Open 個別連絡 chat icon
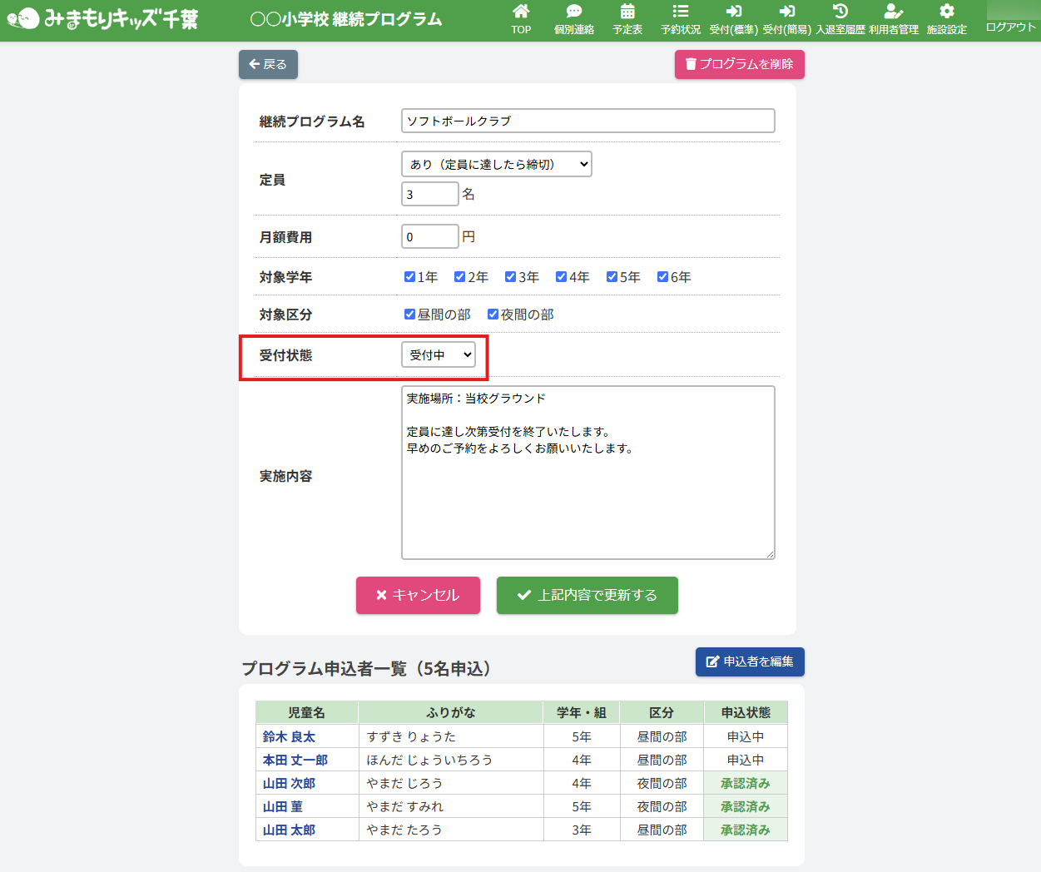 click(573, 12)
